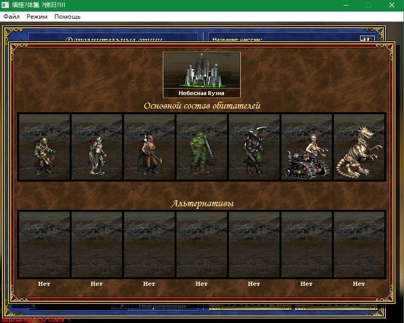Open the Файл menu
This screenshot has height=323, width=404.
point(11,17)
